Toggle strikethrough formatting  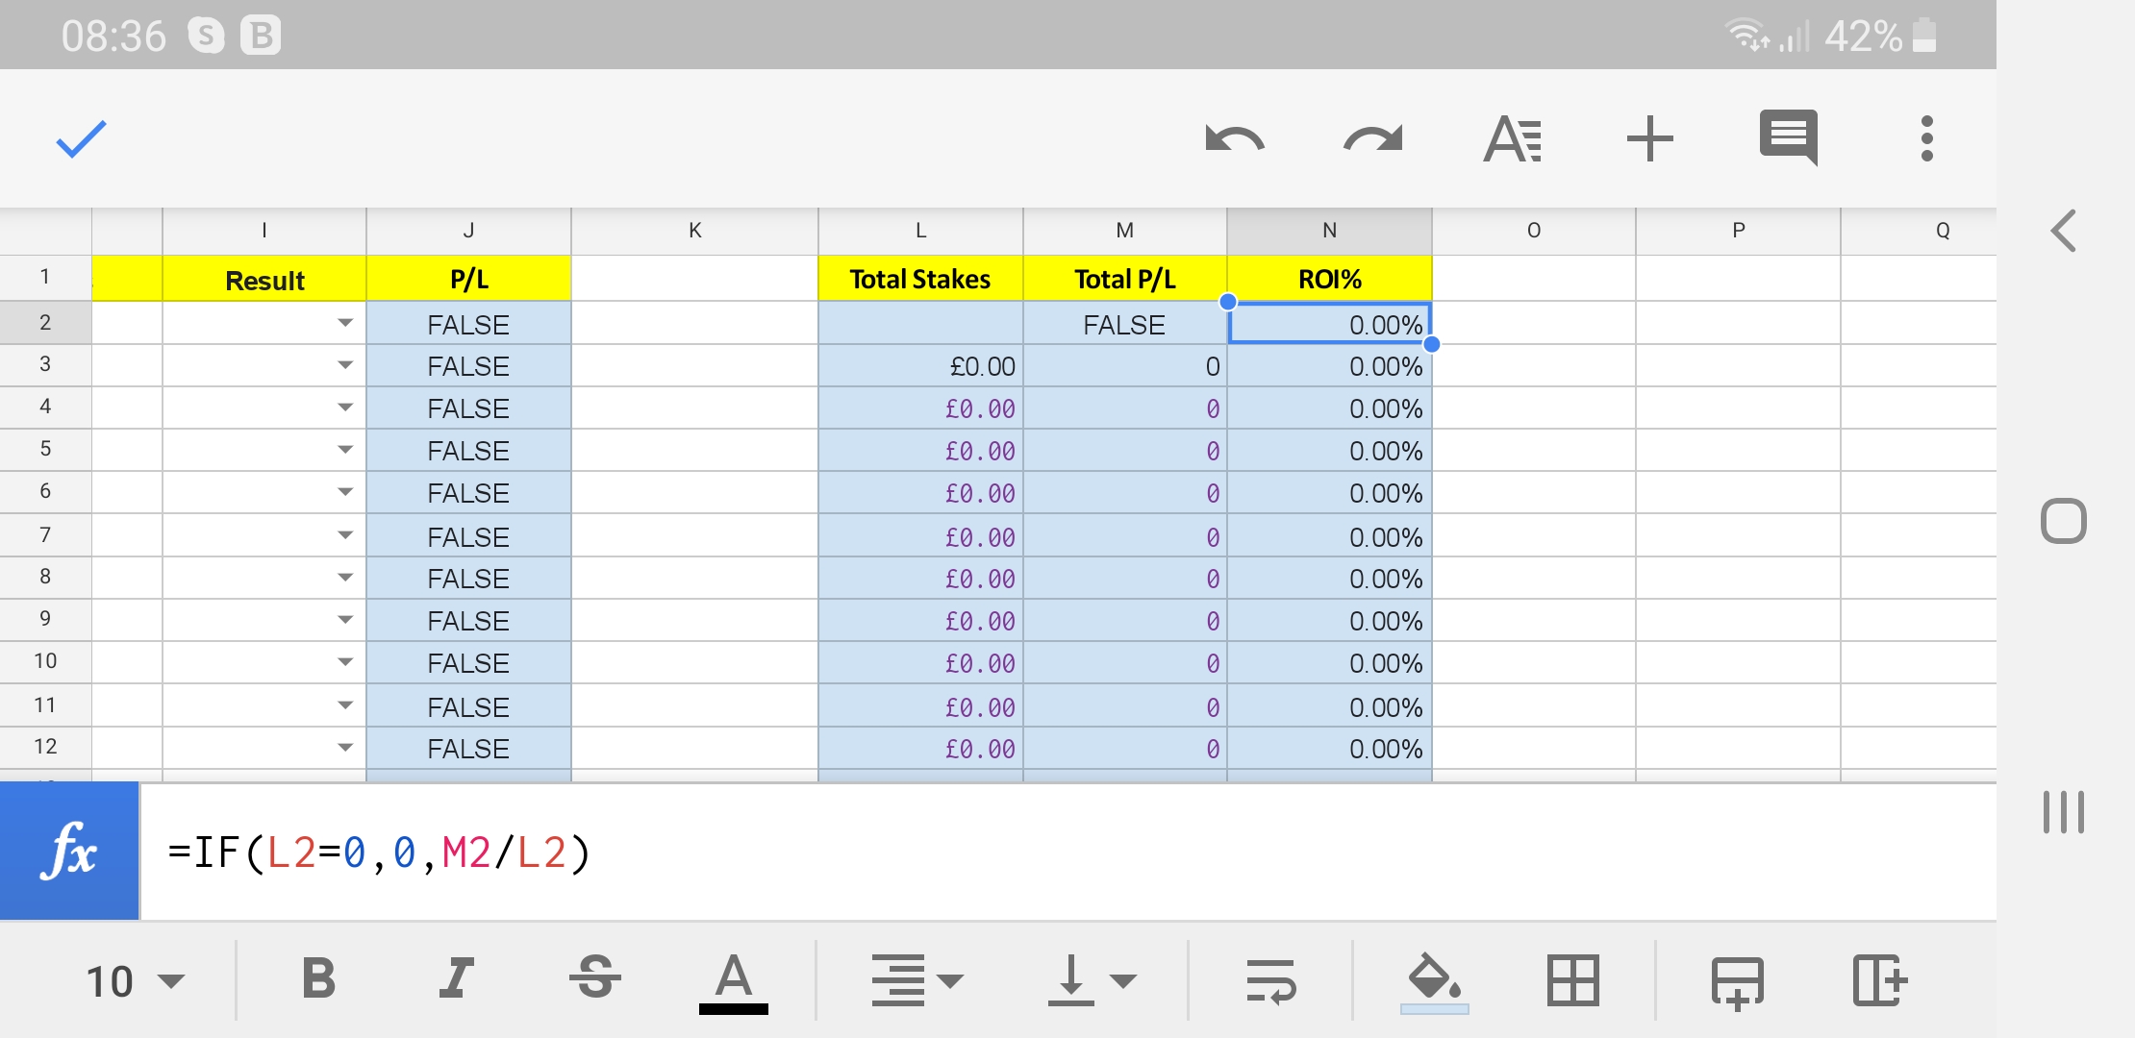595,979
